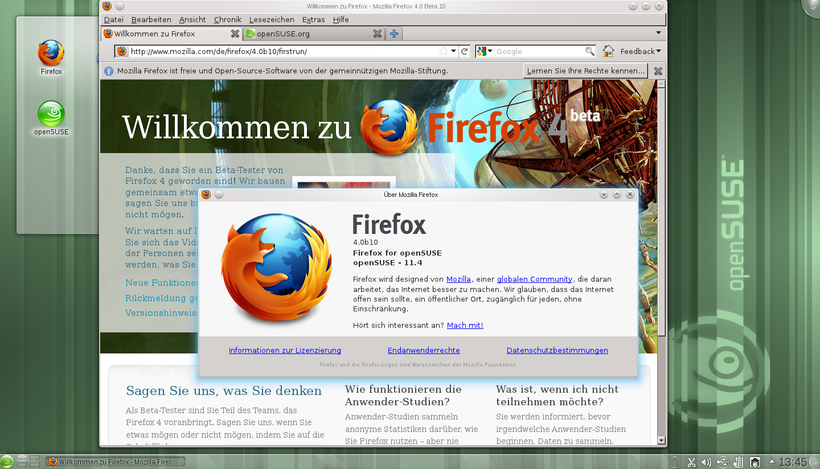Start a Google search with the magnifier icon
The width and height of the screenshot is (820, 469).
[x=589, y=51]
